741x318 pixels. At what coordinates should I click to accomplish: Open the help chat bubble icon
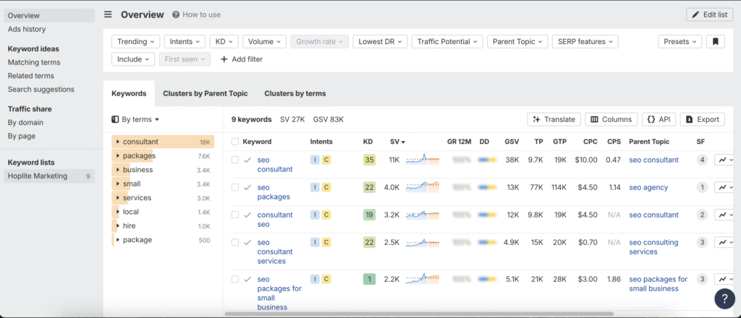724,298
